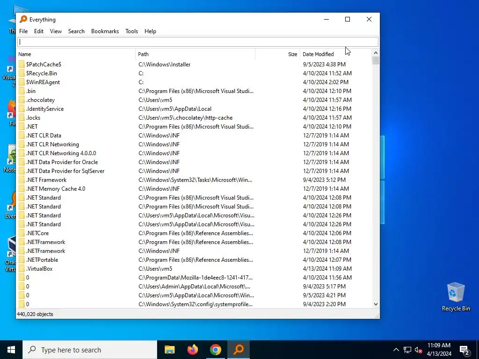Screen dimensions: 479x359
Task: Open the File menu in Everything
Action: (x=23, y=31)
